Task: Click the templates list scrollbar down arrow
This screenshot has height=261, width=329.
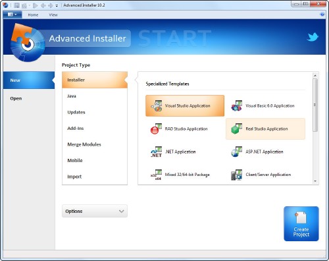Action: click(x=315, y=181)
